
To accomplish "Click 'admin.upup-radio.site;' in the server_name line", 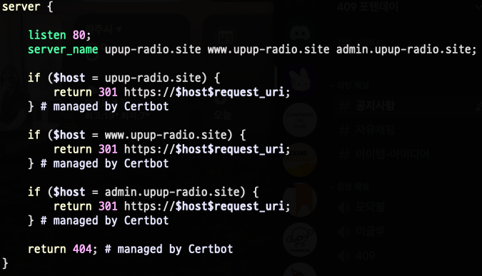I will coord(406,49).
